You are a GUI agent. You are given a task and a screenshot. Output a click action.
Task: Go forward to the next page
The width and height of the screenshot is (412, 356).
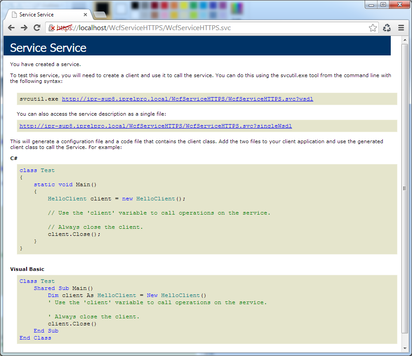[24, 27]
